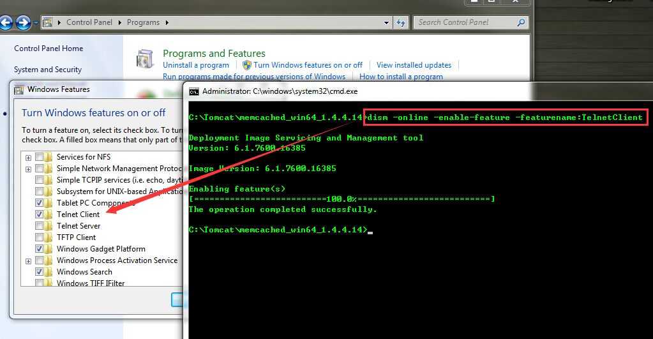Uncheck the Telnet Client checkbox

(39, 215)
